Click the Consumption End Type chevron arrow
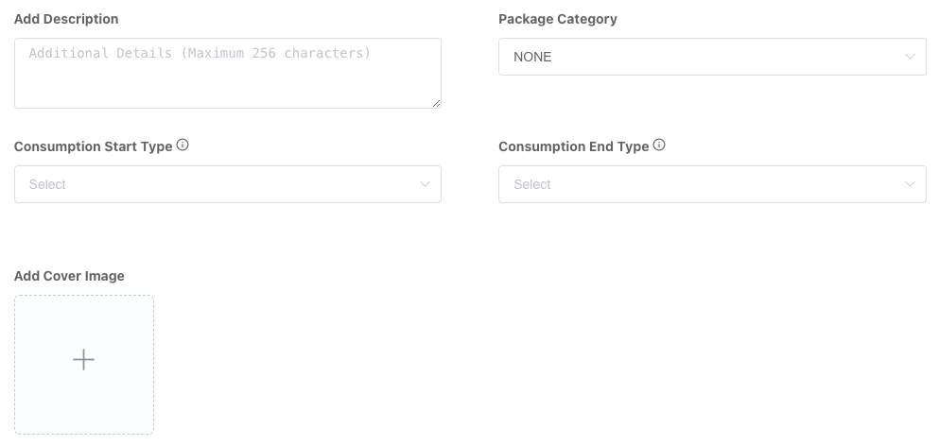 click(x=910, y=184)
